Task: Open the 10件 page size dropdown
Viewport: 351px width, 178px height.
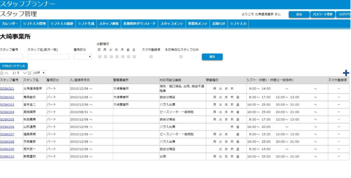Action: tap(39, 73)
